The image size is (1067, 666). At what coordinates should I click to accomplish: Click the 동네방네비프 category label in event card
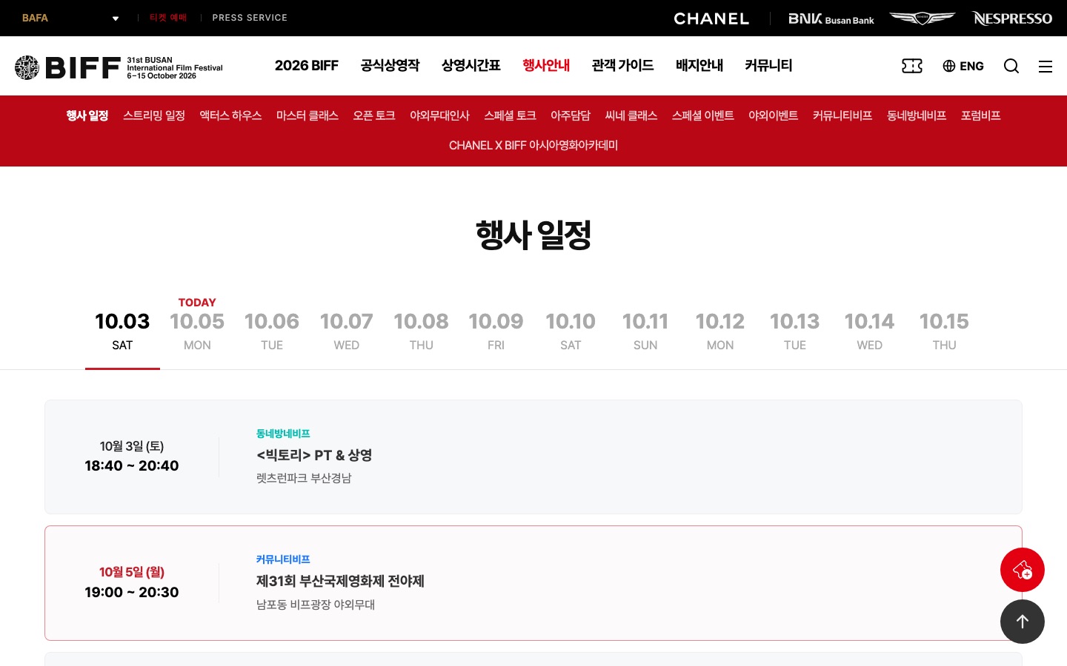coord(283,434)
